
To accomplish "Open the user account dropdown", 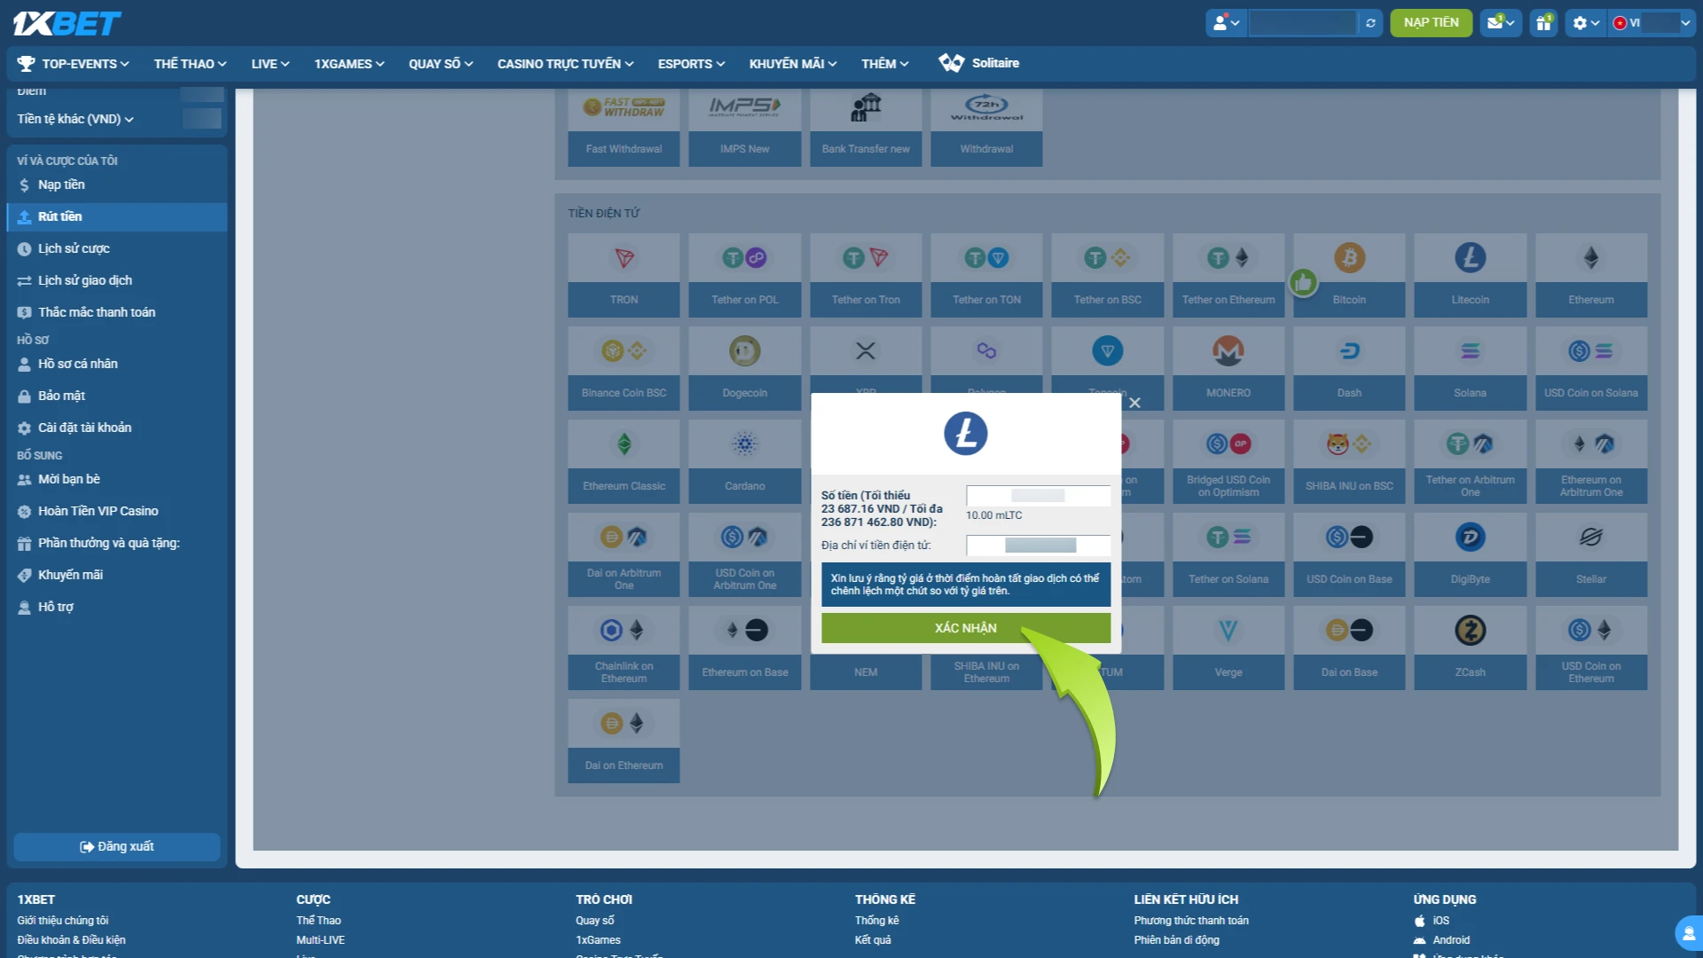I will 1226,23.
